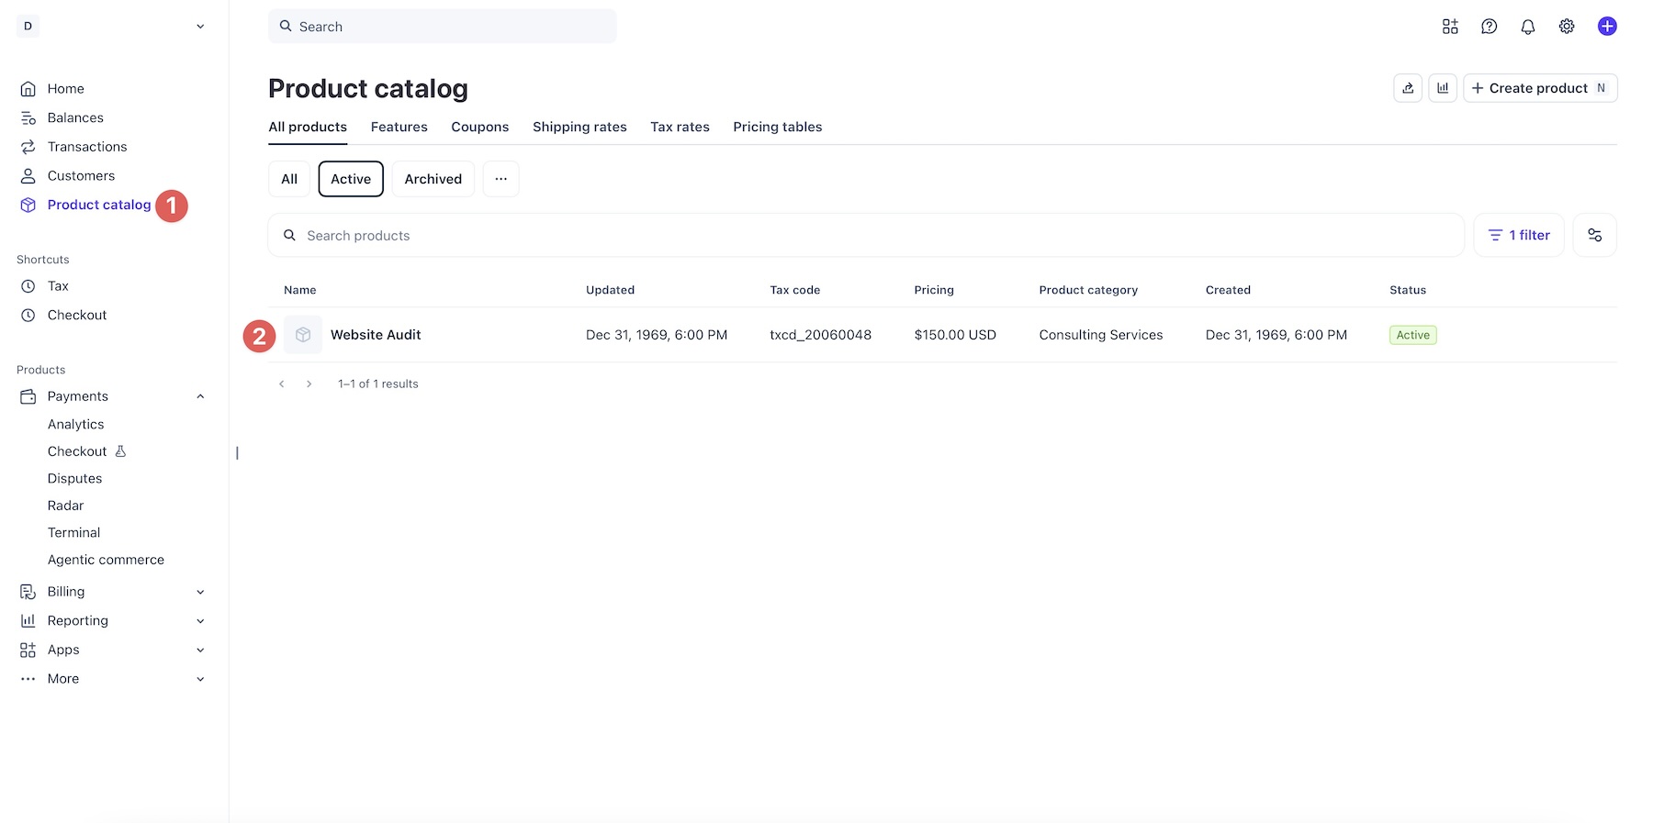1653x823 pixels.
Task: Open the 1 filter button
Action: (x=1519, y=235)
